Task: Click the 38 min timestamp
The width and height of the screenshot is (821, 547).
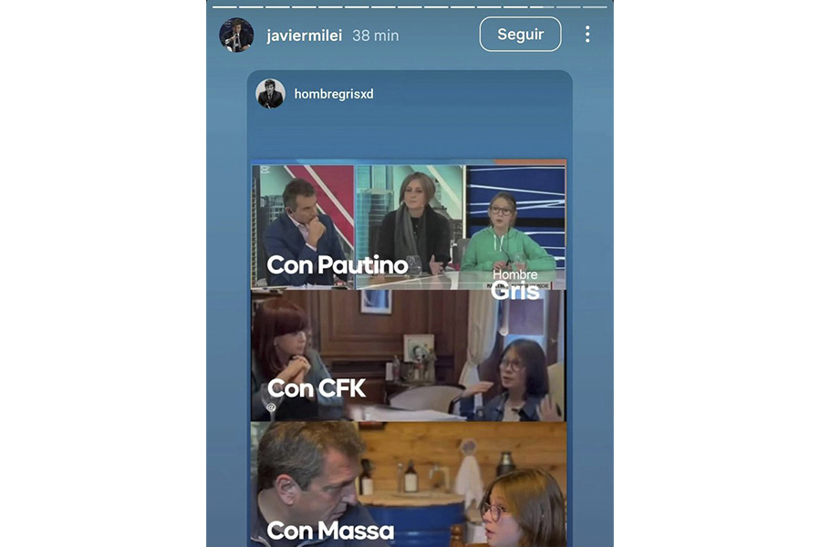Action: click(376, 36)
